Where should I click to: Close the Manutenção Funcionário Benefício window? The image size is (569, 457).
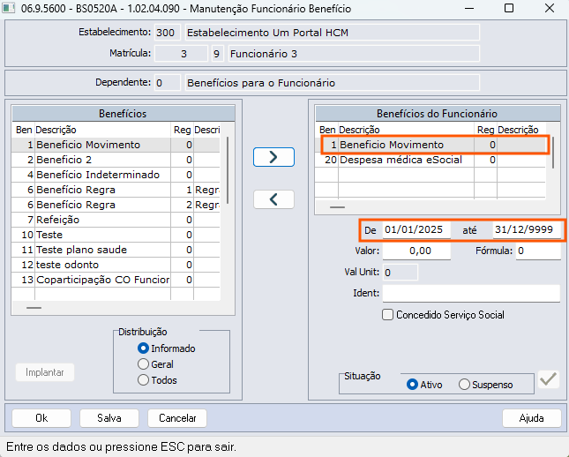click(x=550, y=8)
